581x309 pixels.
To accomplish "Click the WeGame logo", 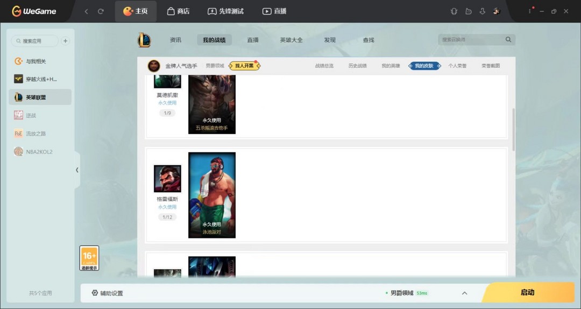I will point(34,11).
